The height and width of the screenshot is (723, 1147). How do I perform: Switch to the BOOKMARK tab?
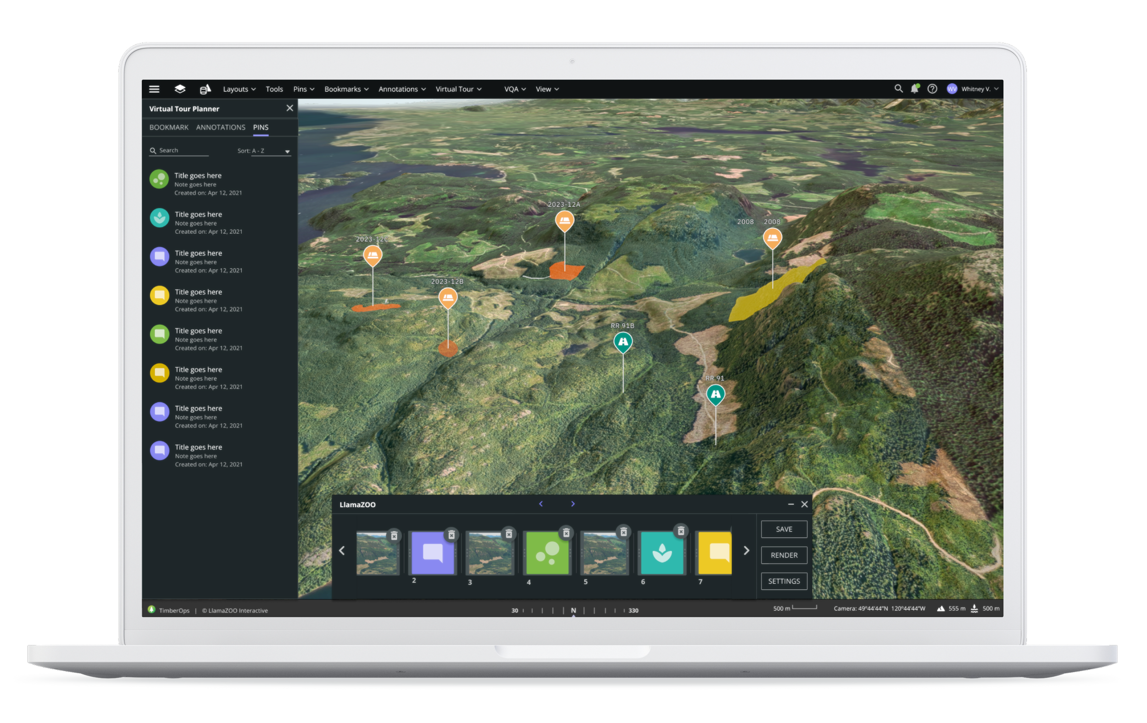coord(169,127)
